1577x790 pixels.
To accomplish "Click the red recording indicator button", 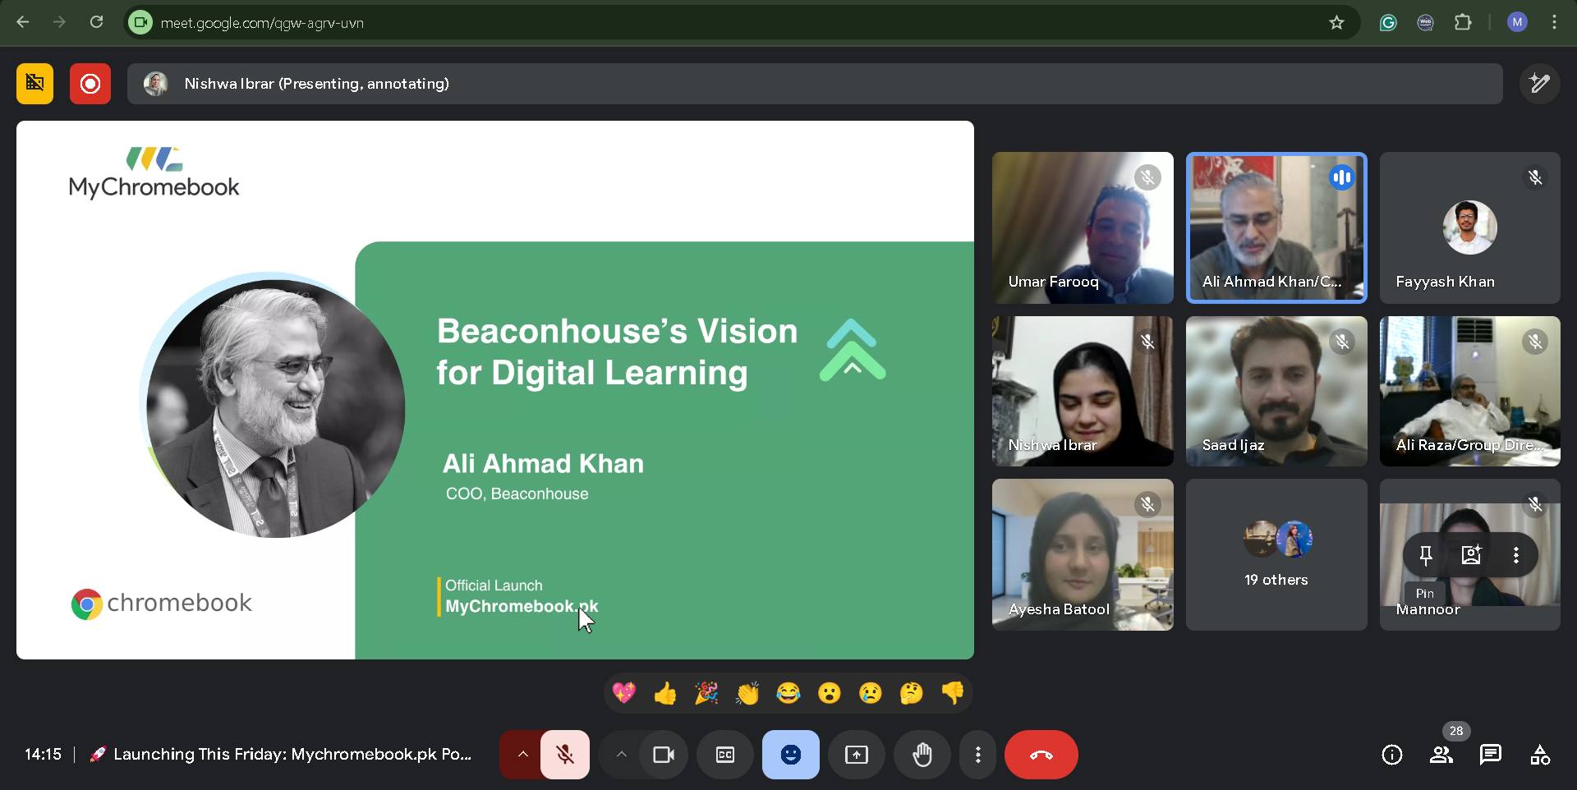I will pyautogui.click(x=90, y=84).
